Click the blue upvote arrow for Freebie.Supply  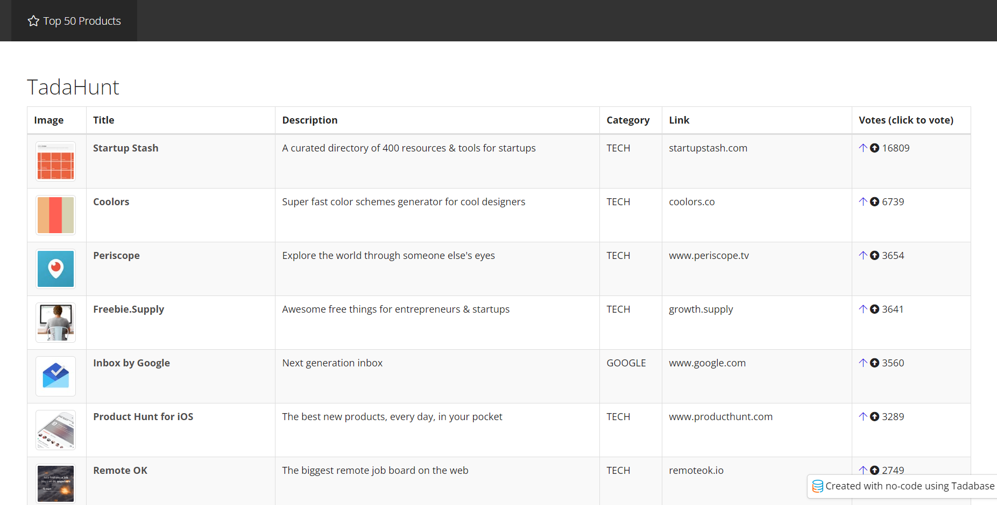coord(863,309)
